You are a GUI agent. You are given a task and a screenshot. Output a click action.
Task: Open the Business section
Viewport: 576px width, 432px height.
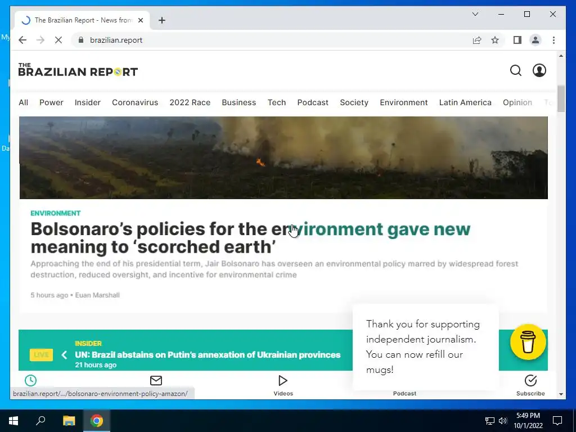(238, 102)
